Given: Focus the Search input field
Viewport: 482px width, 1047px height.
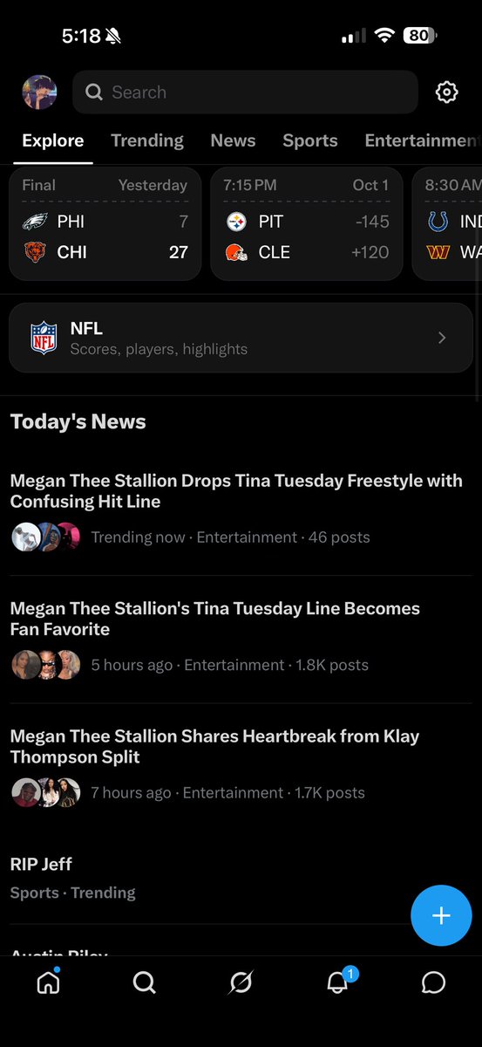Looking at the screenshot, I should [245, 92].
